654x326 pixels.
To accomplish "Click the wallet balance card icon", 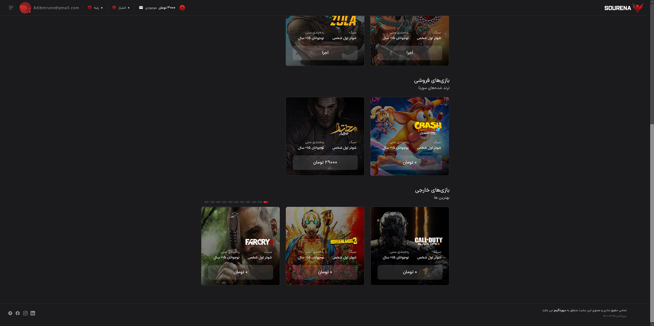I will (141, 7).
